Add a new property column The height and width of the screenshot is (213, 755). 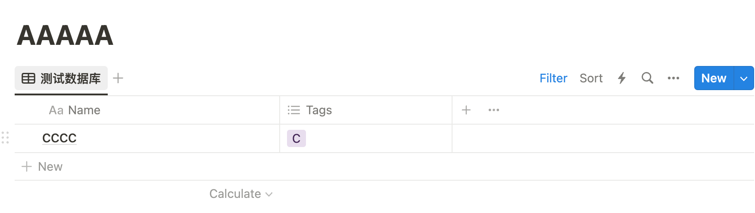(x=466, y=110)
